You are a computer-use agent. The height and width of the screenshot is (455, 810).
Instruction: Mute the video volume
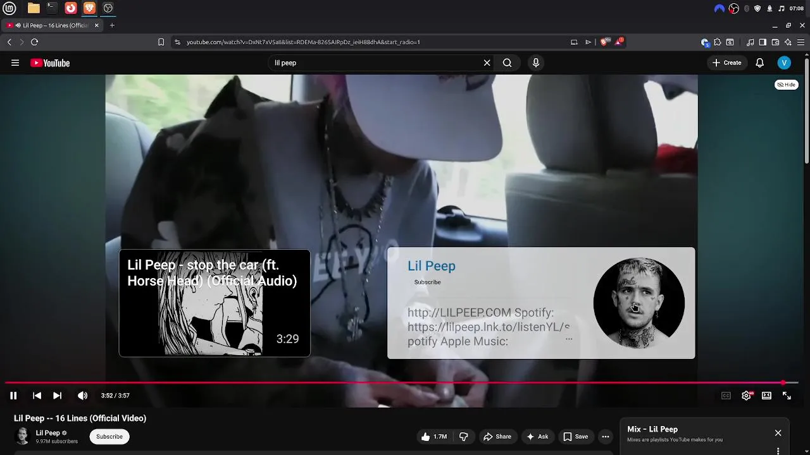pos(82,396)
